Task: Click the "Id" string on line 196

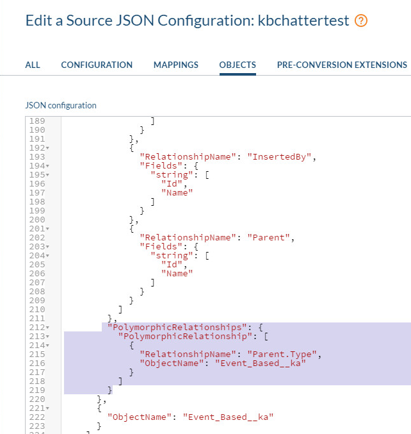Action: [172, 184]
